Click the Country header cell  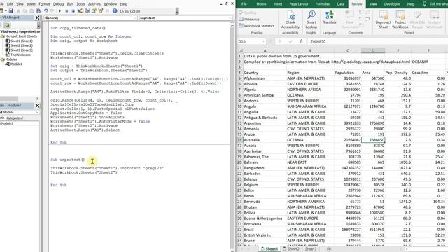(x=265, y=73)
